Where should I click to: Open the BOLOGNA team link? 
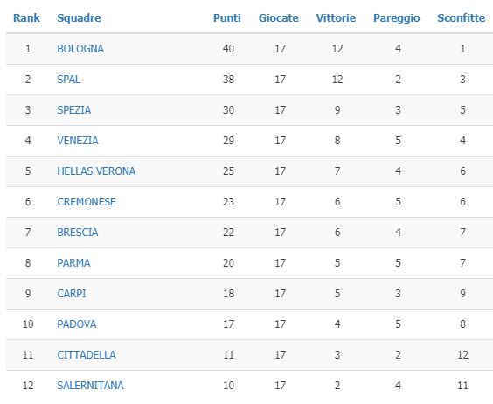(x=80, y=49)
